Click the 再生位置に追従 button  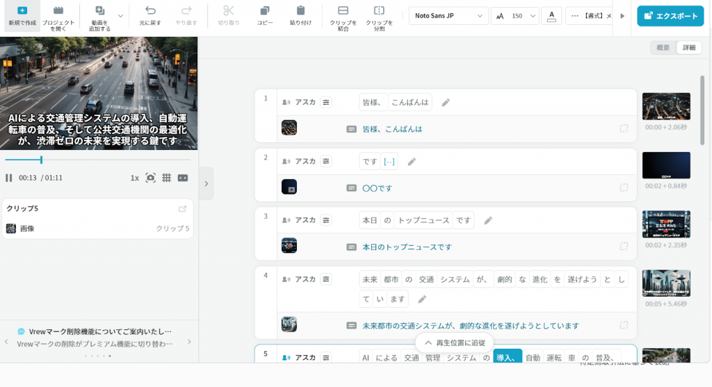point(455,343)
